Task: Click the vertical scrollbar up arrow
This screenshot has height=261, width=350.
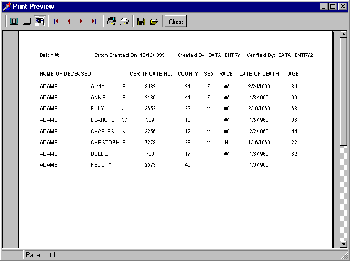Action: [343, 35]
